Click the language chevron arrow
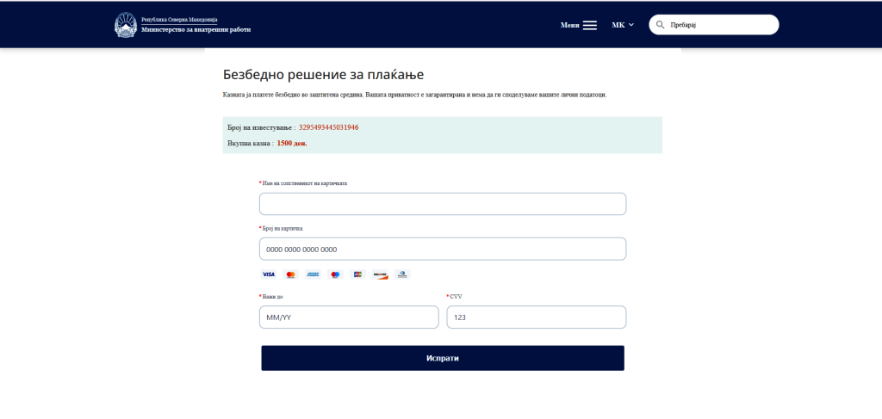This screenshot has width=882, height=419. (x=631, y=25)
